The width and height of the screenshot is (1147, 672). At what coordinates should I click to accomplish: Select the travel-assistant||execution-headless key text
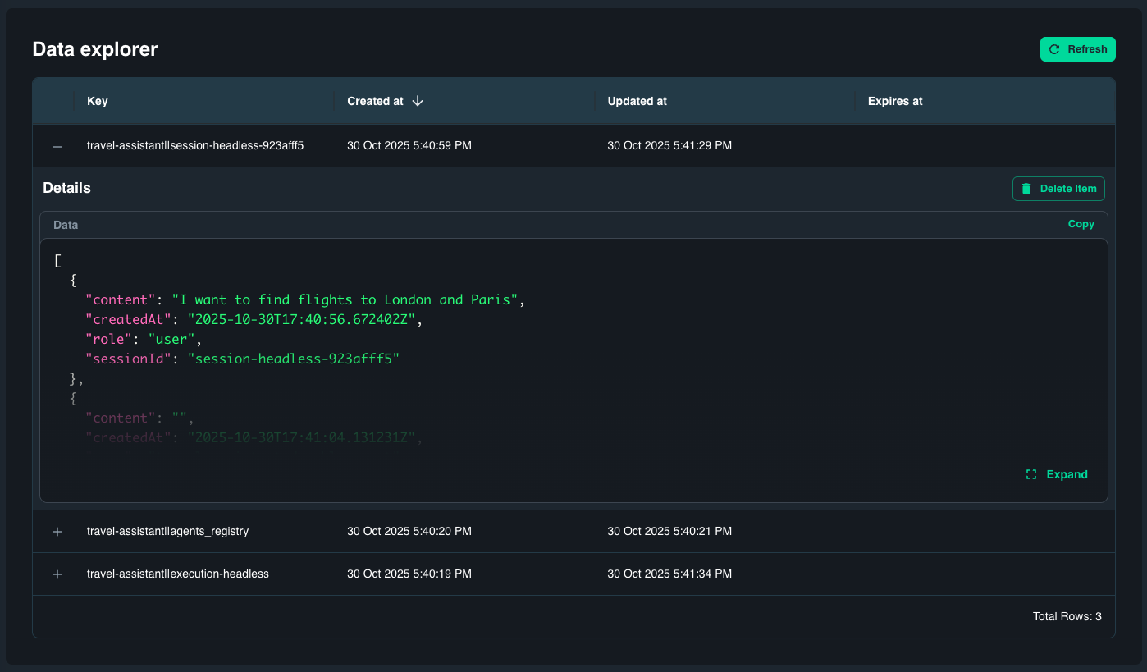click(x=177, y=574)
